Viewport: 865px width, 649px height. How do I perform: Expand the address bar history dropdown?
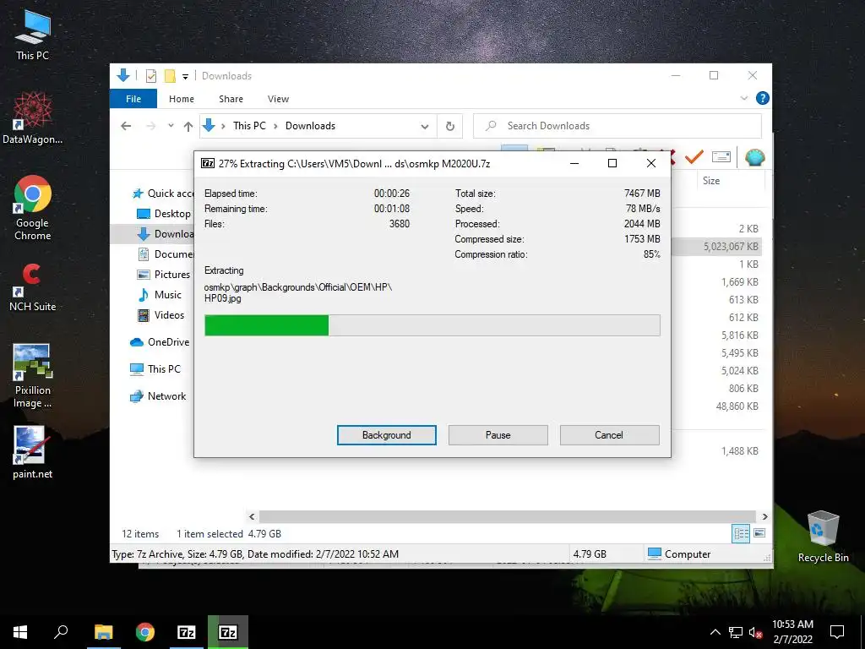425,127
